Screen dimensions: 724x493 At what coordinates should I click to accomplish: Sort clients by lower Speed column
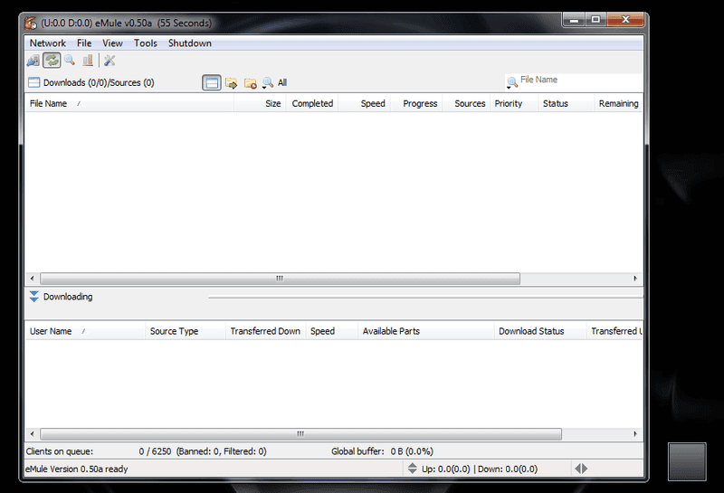coord(331,331)
